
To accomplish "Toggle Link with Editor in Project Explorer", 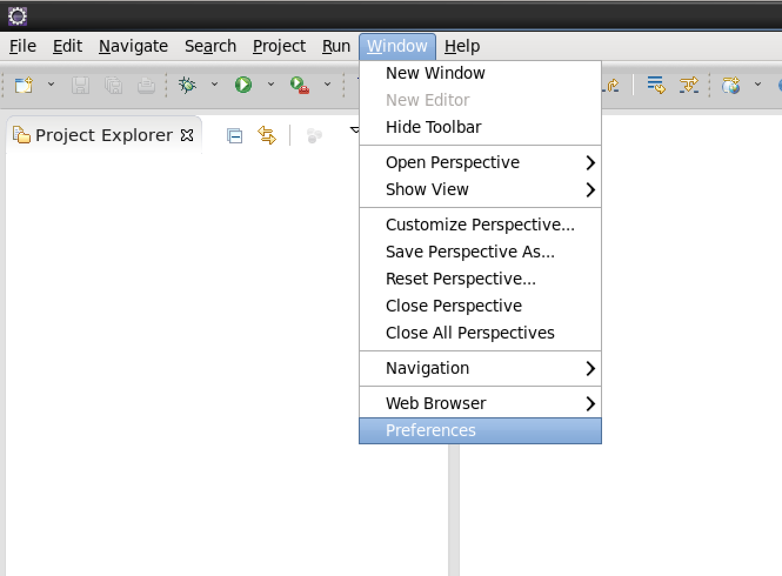I will coord(267,136).
